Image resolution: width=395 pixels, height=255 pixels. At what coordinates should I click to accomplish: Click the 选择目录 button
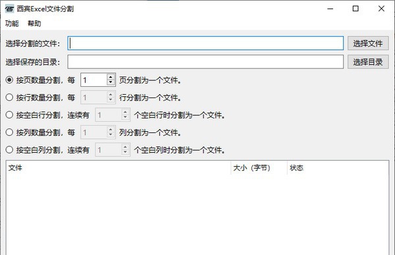(368, 62)
